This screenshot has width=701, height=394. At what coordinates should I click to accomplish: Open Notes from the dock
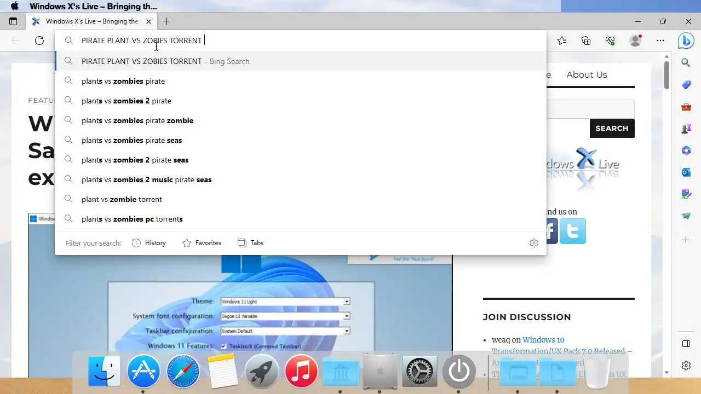[222, 372]
